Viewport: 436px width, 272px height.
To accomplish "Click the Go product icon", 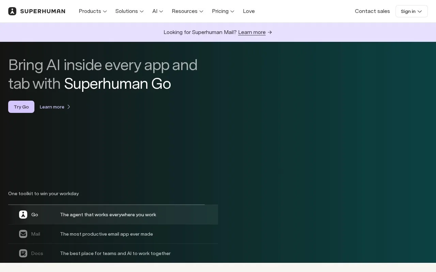I will (x=23, y=215).
